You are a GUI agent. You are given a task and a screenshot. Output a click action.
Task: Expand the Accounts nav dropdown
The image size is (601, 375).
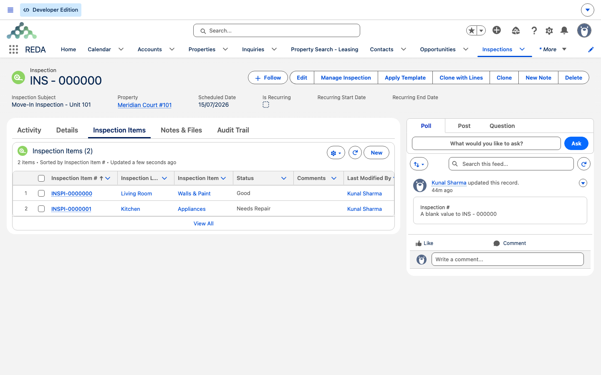[x=172, y=49]
